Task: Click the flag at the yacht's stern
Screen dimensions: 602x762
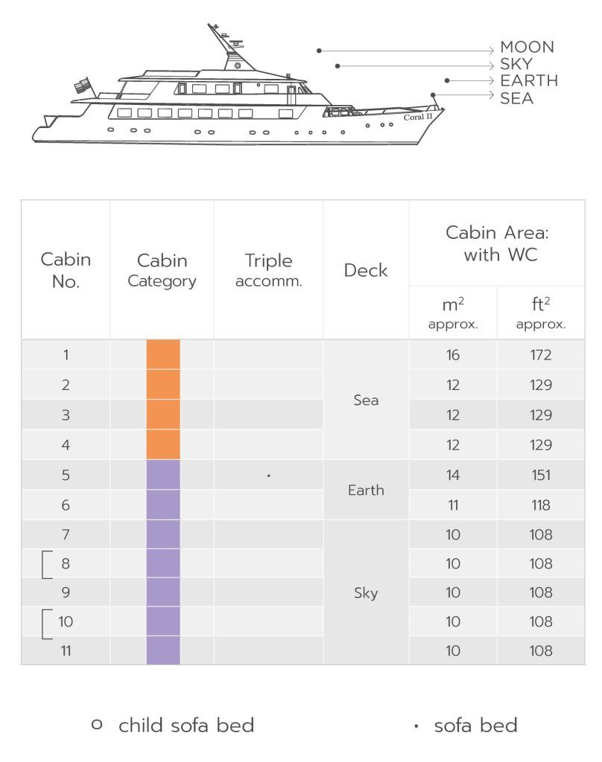Action: pyautogui.click(x=81, y=86)
